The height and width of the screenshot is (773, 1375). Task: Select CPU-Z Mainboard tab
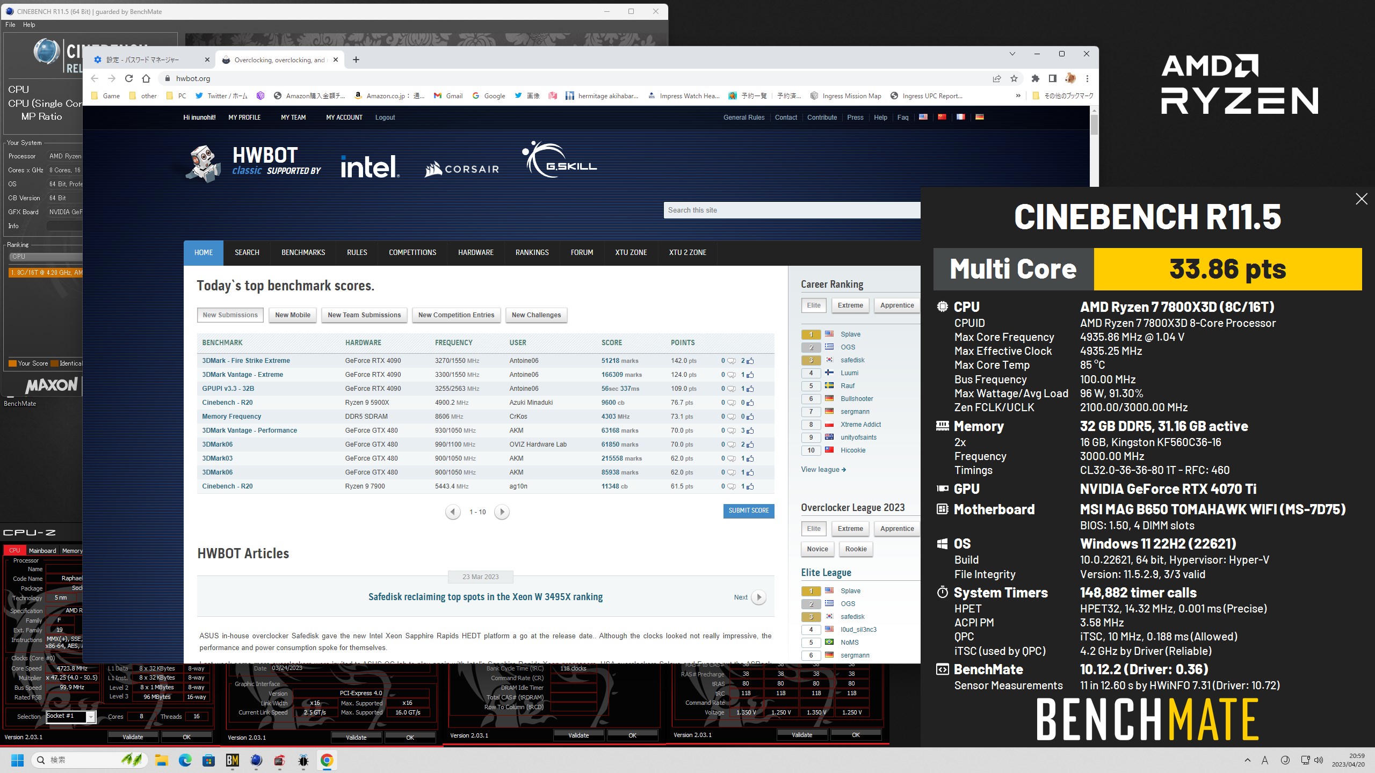42,551
